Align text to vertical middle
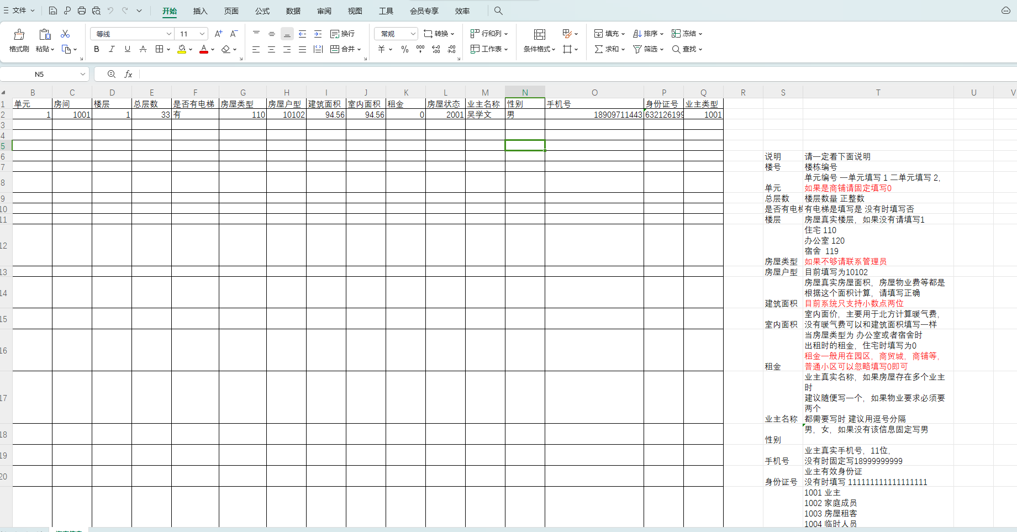1017x532 pixels. pos(272,34)
